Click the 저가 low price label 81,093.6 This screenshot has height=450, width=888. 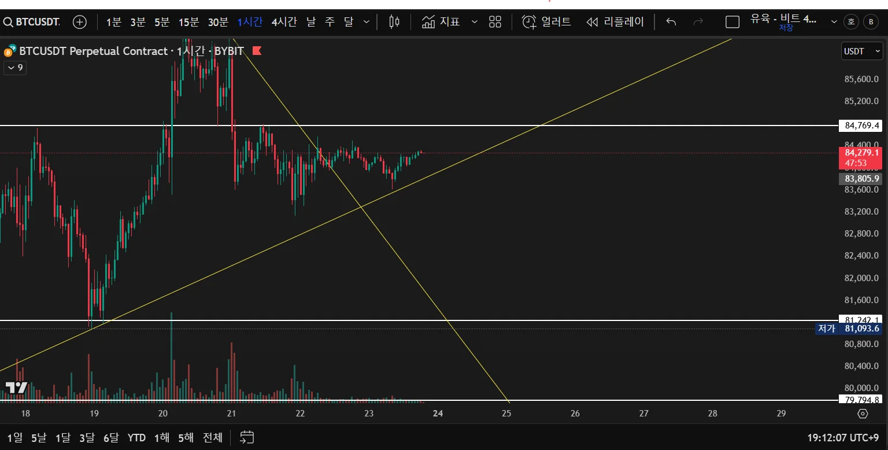click(849, 329)
